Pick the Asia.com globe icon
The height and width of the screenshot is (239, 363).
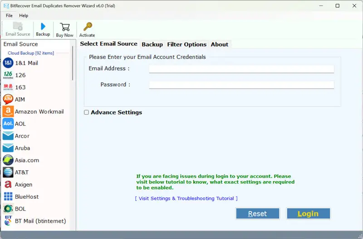click(8, 160)
